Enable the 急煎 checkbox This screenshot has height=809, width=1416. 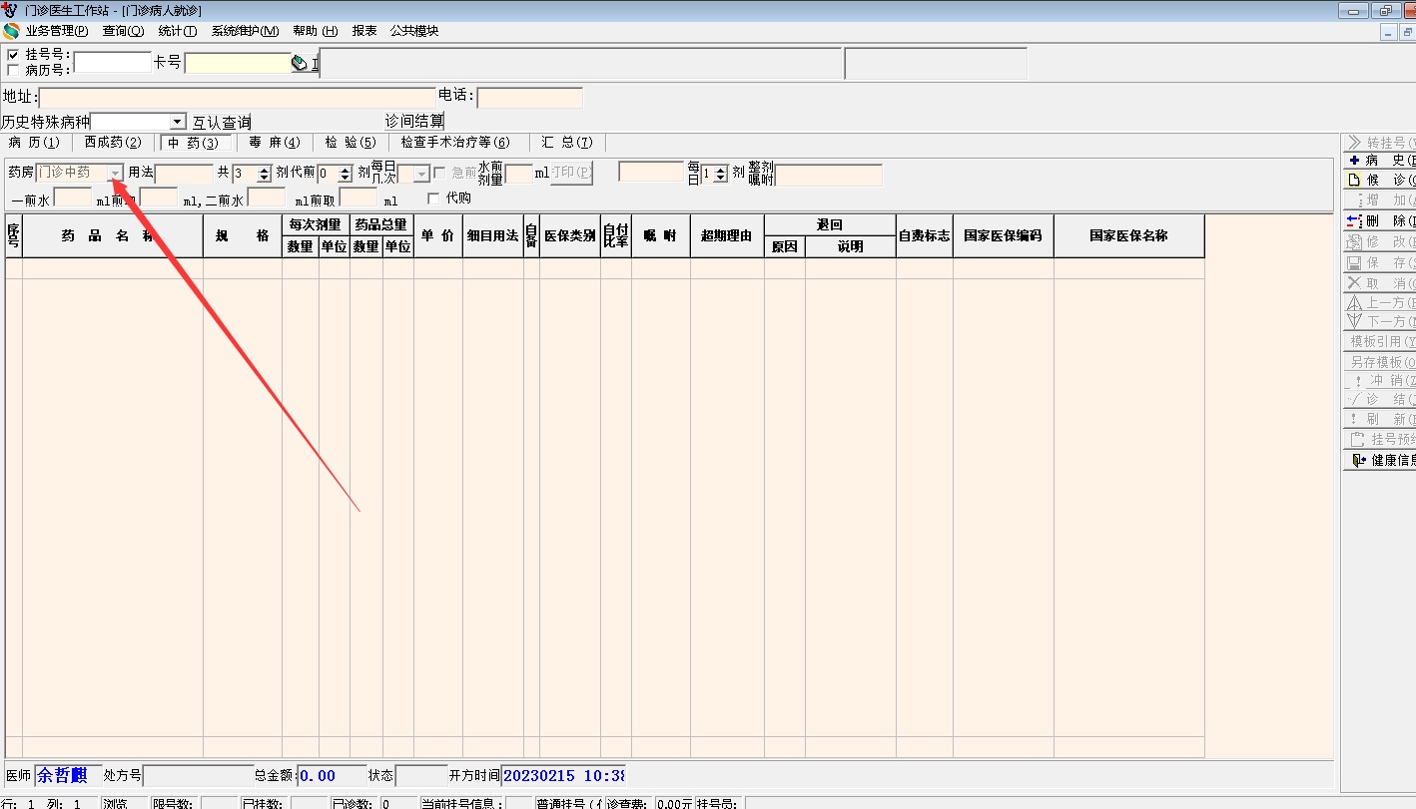(439, 173)
